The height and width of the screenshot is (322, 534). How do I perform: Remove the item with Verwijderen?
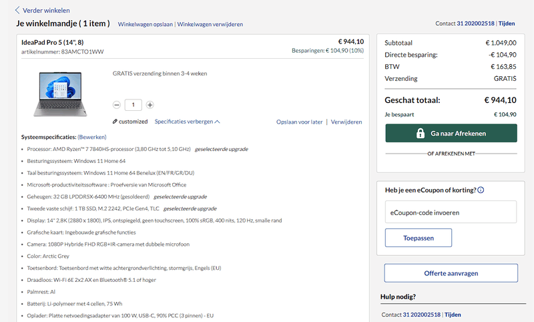(x=346, y=122)
